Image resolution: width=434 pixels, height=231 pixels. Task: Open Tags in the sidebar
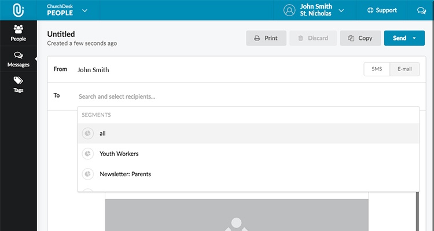tap(19, 84)
